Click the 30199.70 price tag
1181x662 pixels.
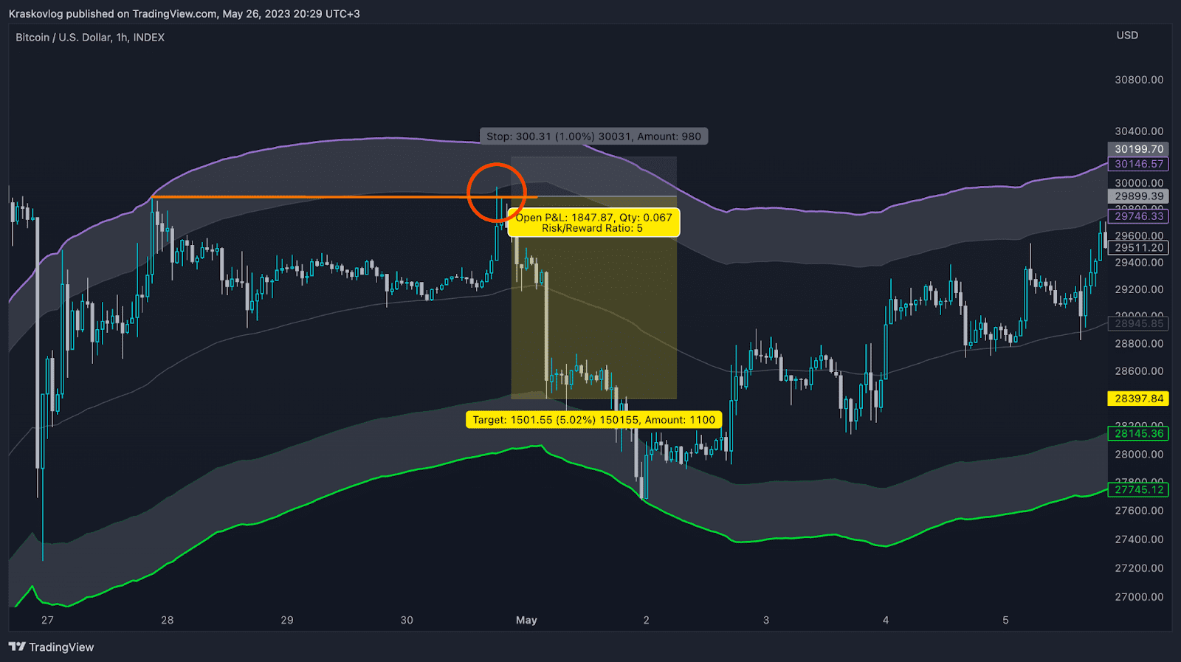click(1138, 149)
